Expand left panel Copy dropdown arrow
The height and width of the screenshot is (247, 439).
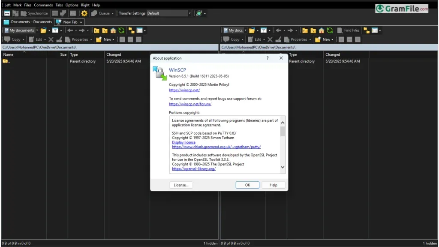23,39
